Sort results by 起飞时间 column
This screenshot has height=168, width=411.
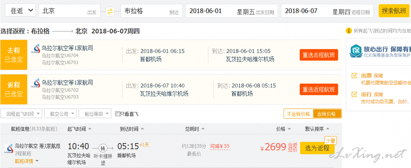click(x=80, y=129)
